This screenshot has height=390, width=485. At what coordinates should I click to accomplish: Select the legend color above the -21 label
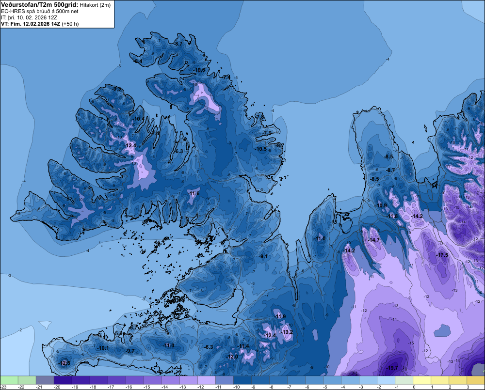point(45,380)
